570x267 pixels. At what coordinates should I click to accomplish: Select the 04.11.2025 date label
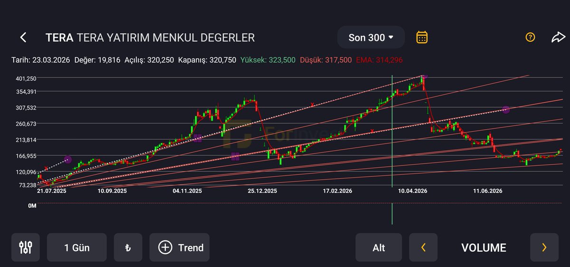pos(188,191)
